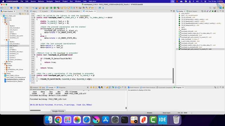Click 'Build Finished' console message line
This screenshot has height=126, width=225.
61,105
